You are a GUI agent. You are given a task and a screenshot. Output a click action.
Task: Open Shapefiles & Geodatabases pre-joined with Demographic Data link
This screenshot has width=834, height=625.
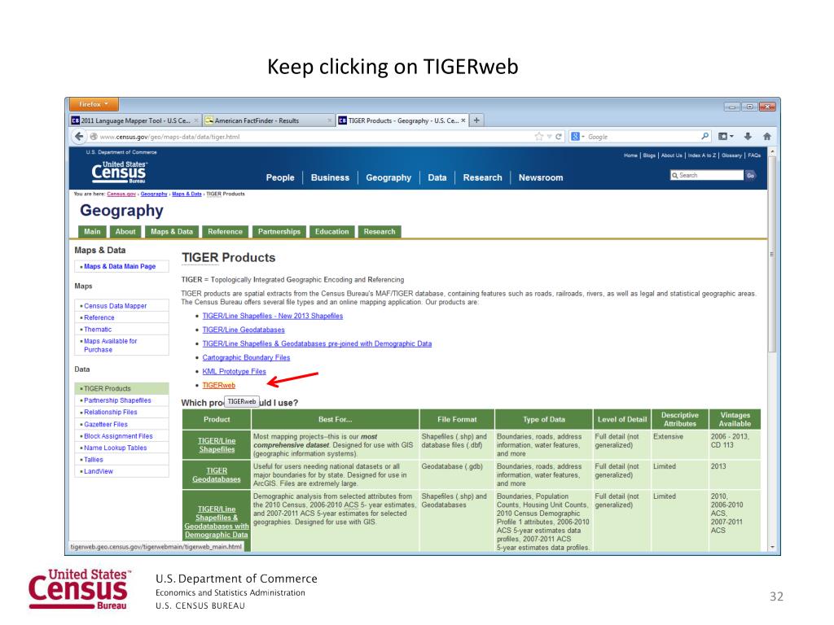tap(317, 343)
